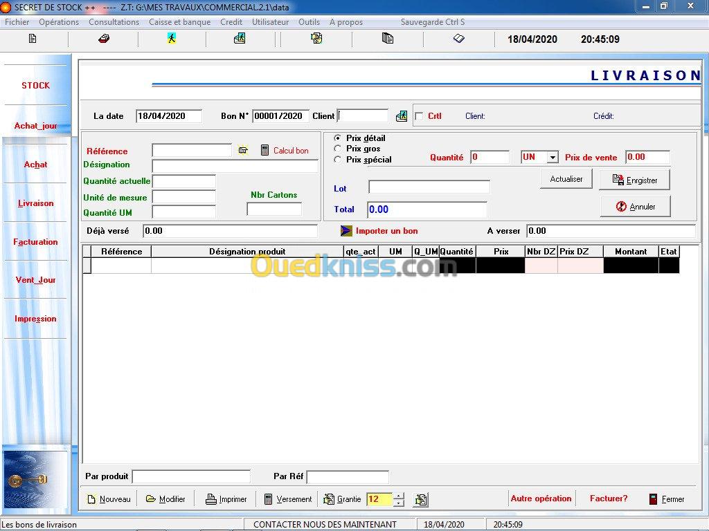
Task: Open the Consultations menu
Action: 114,22
